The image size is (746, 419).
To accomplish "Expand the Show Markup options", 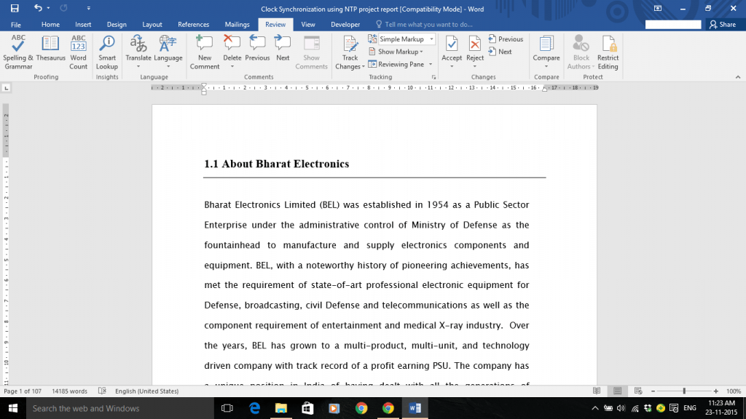I will coord(397,51).
